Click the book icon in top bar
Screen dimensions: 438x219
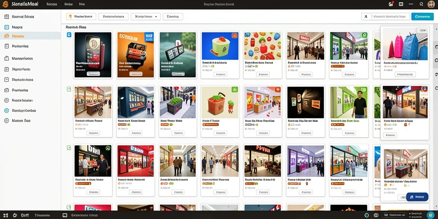click(401, 4)
